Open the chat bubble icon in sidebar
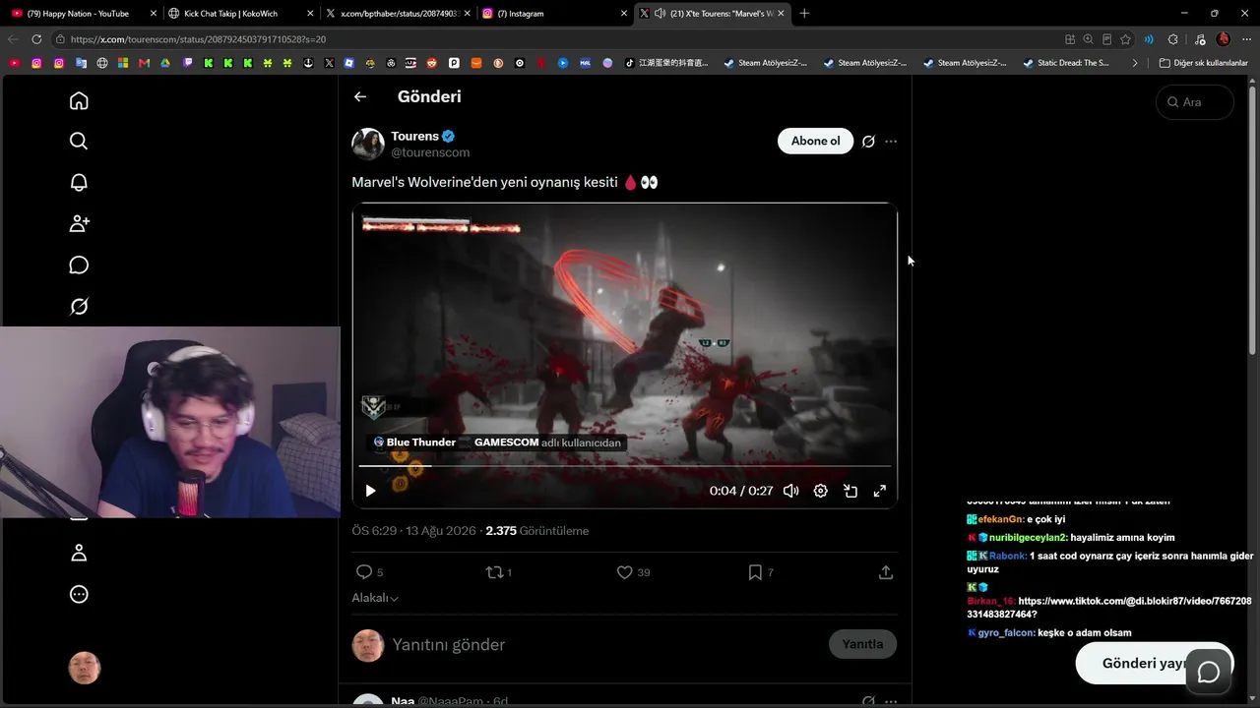Screen dimensions: 1260x708 [79, 265]
